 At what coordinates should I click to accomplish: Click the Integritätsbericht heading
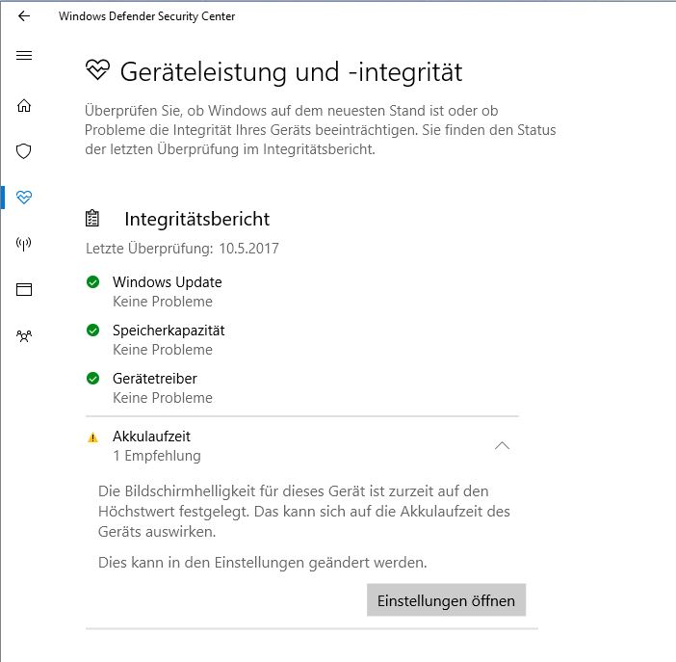coord(197,220)
